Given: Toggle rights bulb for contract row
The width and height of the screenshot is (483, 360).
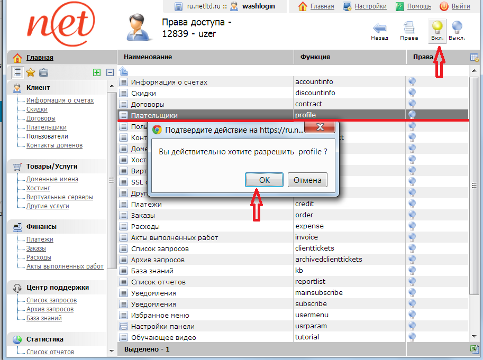Looking at the screenshot, I should (412, 104).
